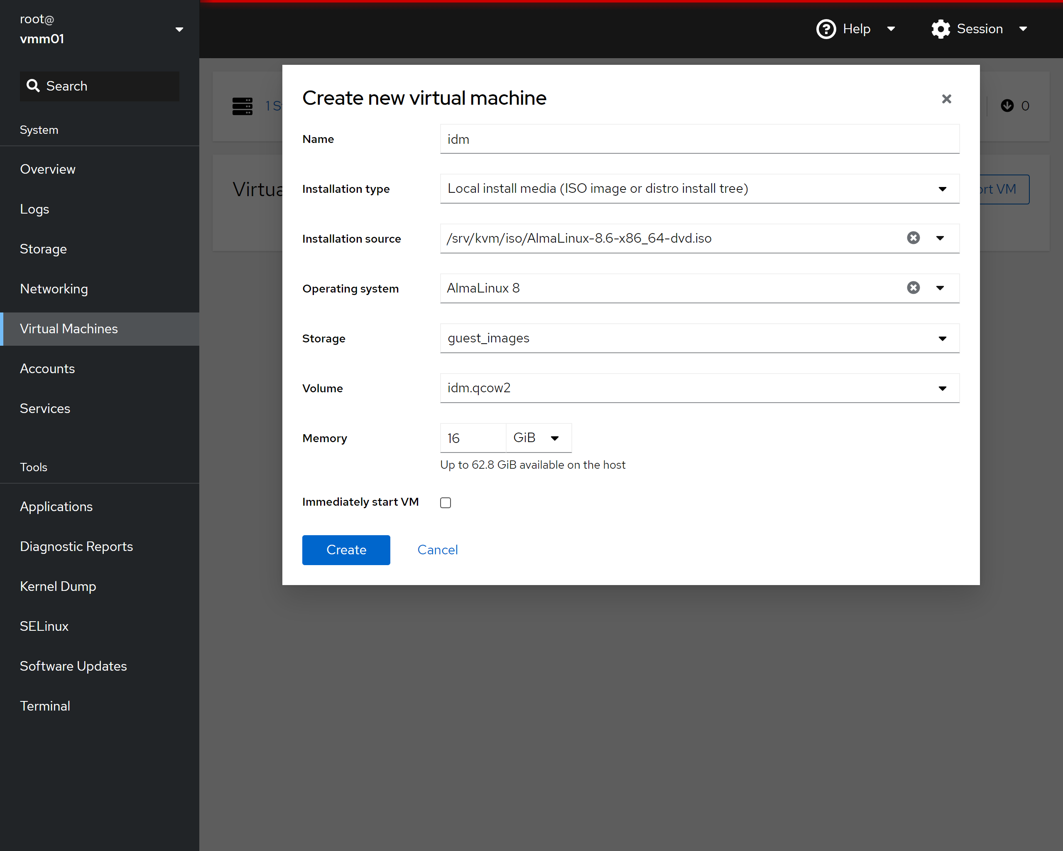Click the Storage sidebar icon

pyautogui.click(x=43, y=249)
